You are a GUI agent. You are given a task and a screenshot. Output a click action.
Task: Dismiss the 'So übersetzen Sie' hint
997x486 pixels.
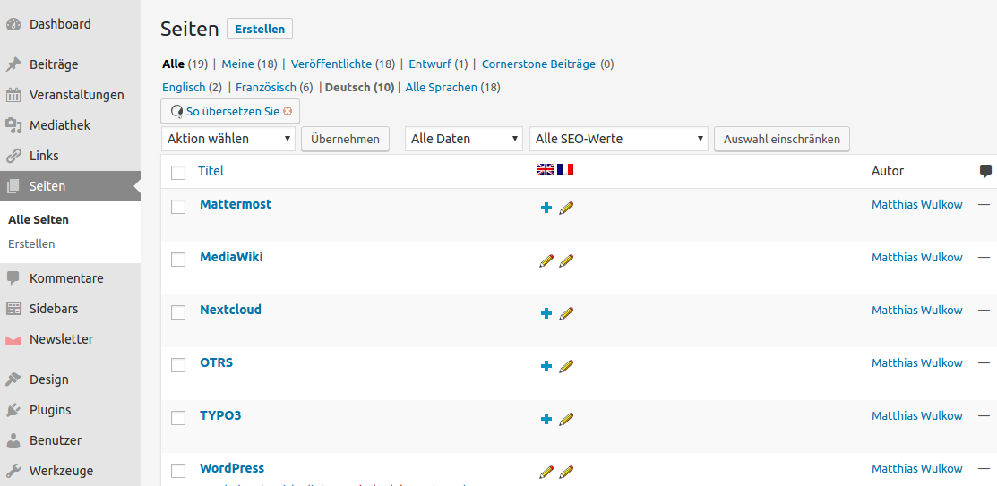click(x=288, y=111)
